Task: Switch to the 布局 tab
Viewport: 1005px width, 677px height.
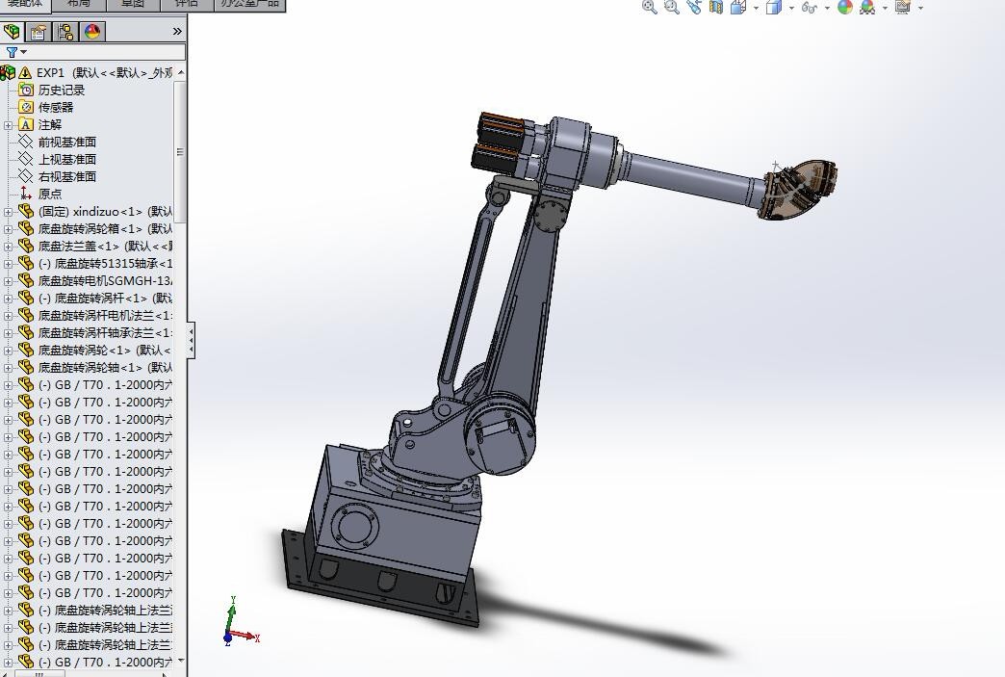Action: tap(78, 4)
